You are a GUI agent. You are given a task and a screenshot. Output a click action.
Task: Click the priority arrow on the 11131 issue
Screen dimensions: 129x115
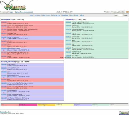[x=4, y=47]
